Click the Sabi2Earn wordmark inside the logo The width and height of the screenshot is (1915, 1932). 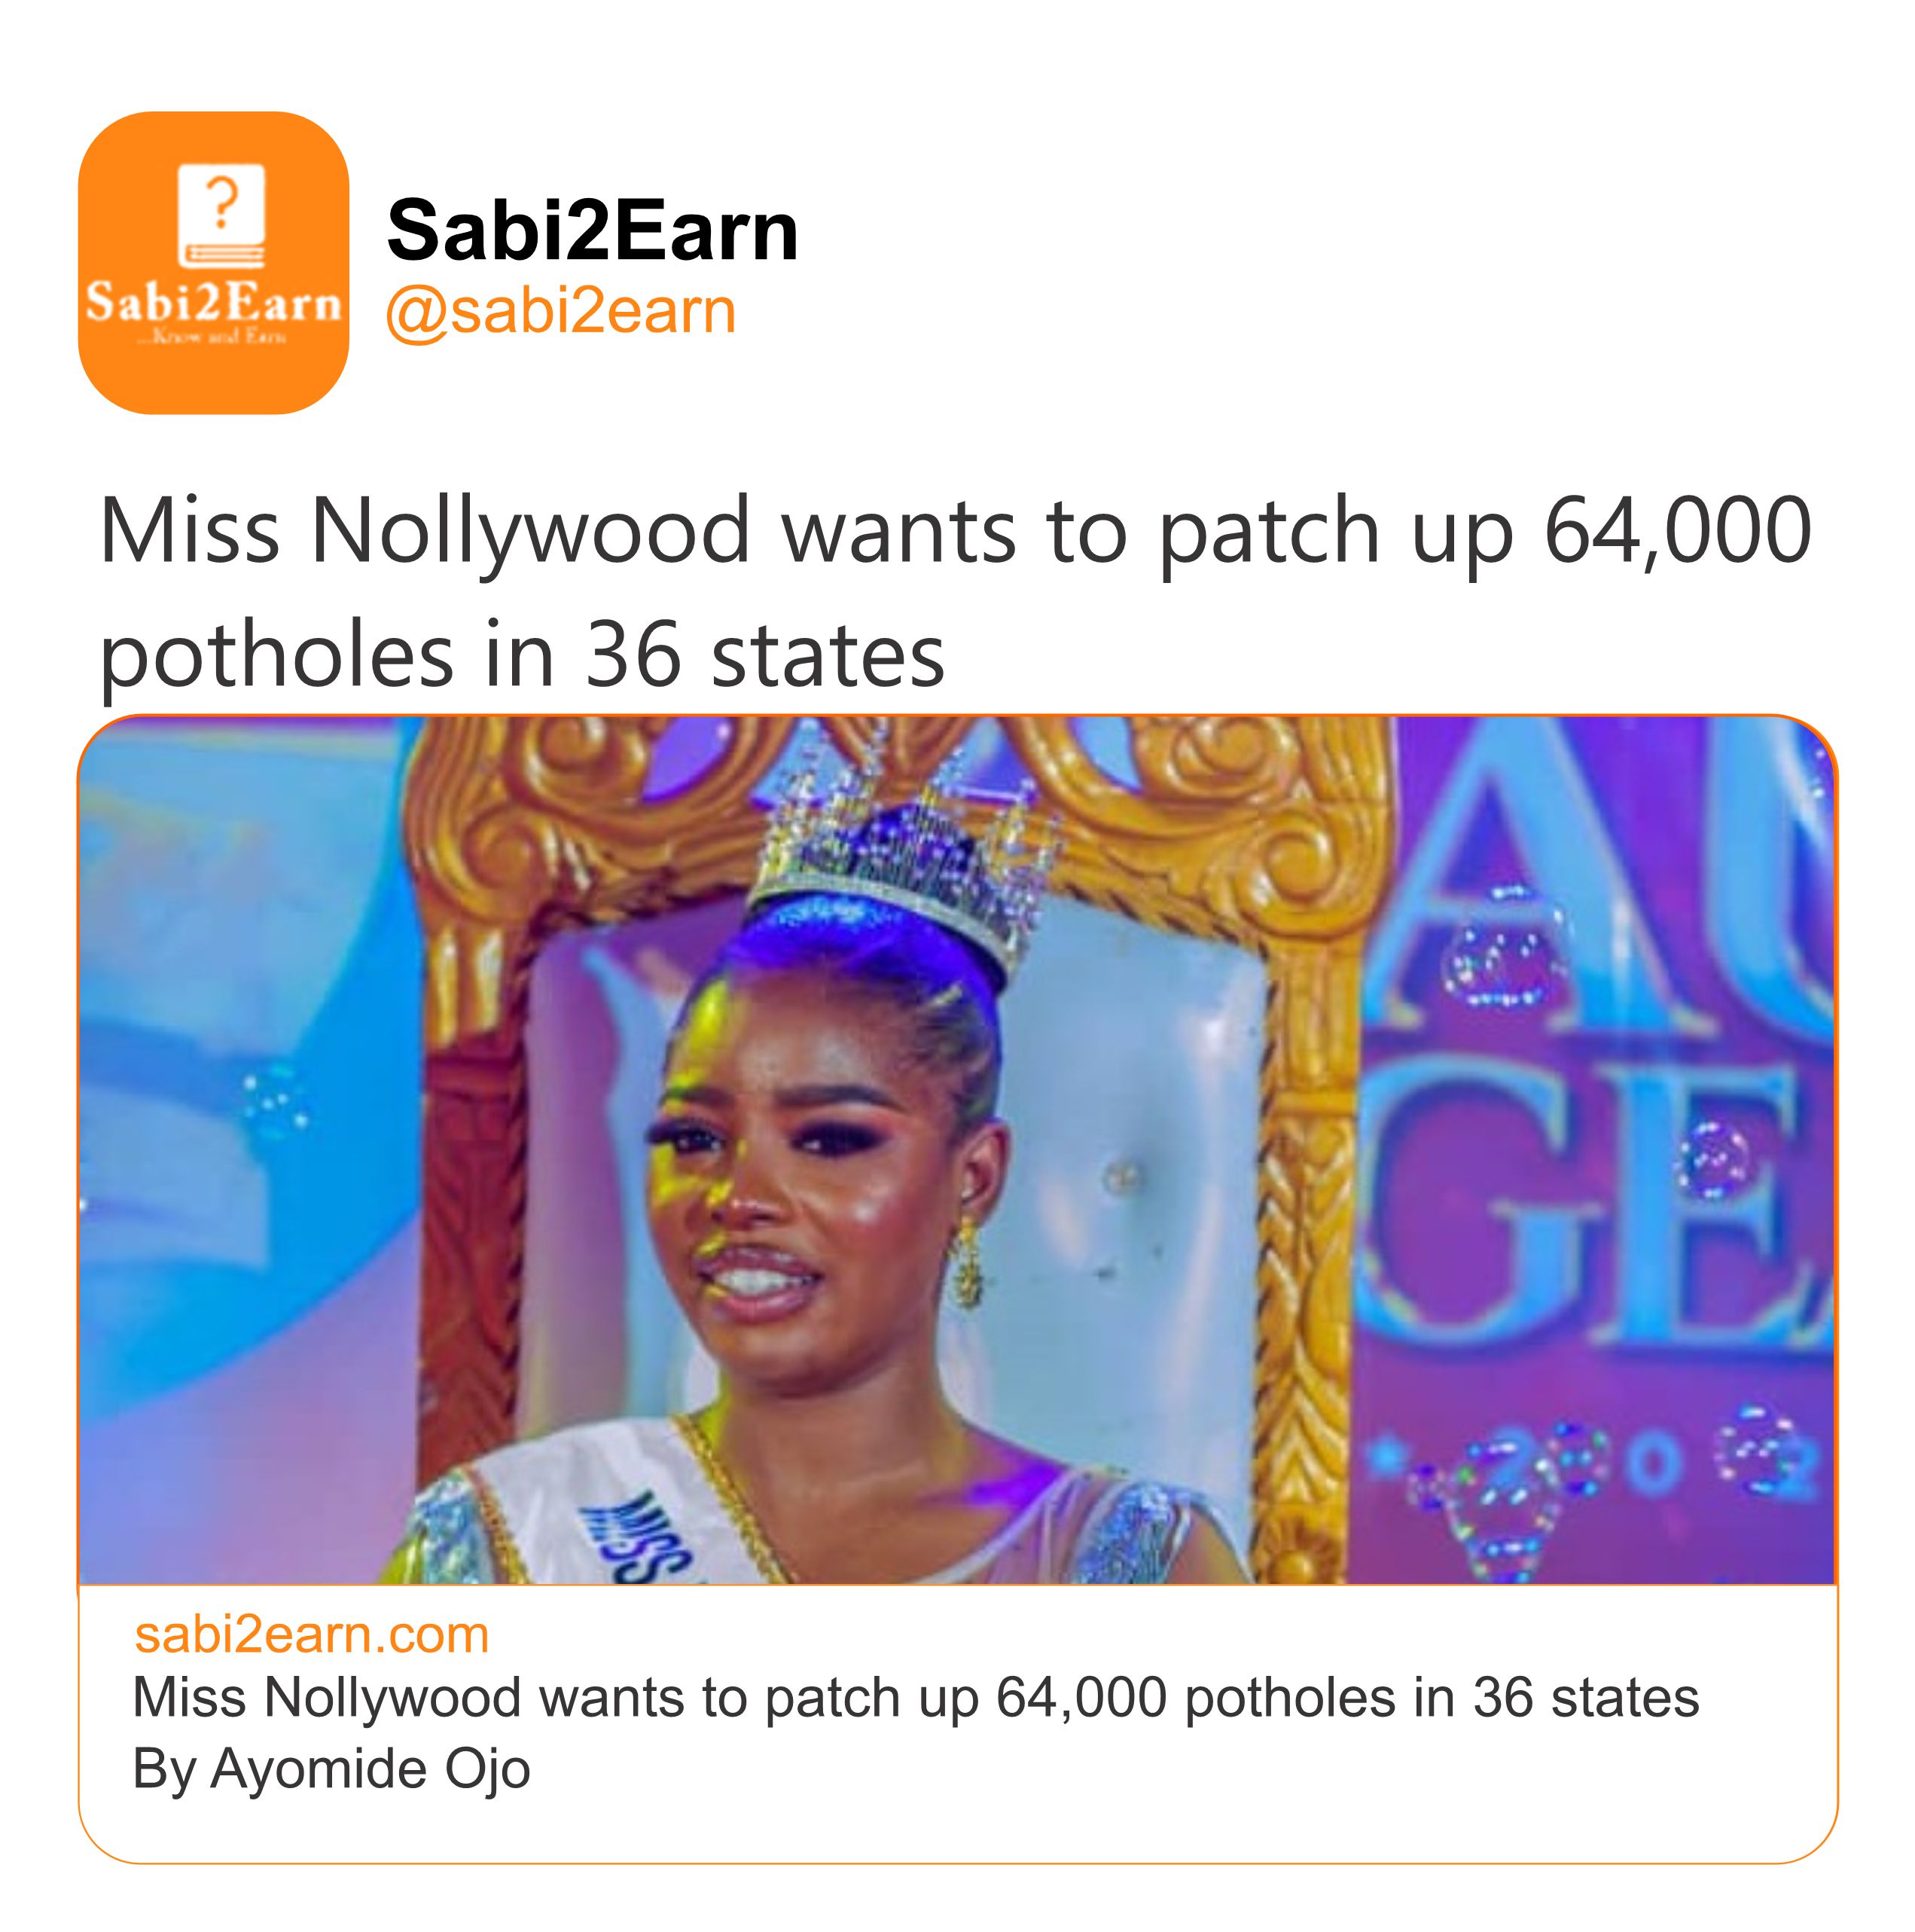(x=213, y=301)
